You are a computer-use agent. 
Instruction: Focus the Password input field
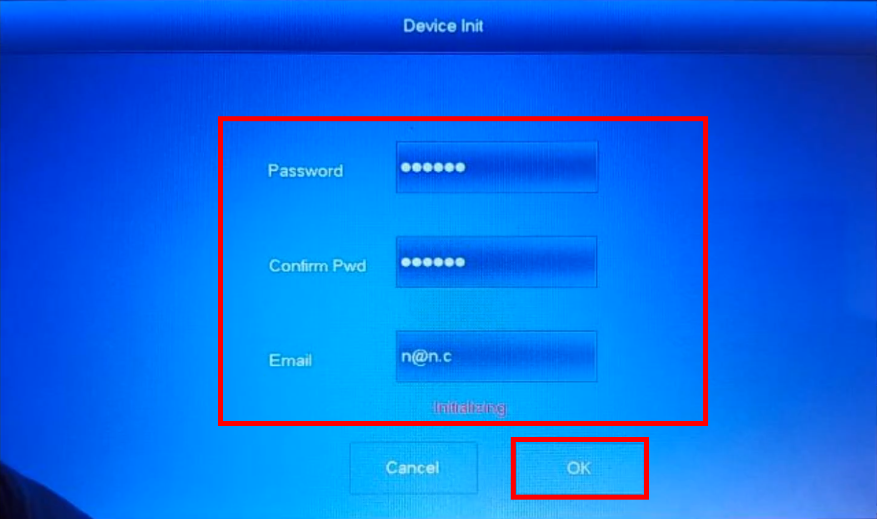click(496, 167)
